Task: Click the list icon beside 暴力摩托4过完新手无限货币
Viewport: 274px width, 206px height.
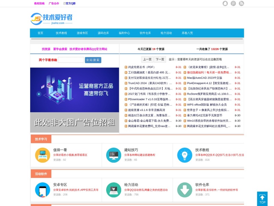Action: point(185,115)
